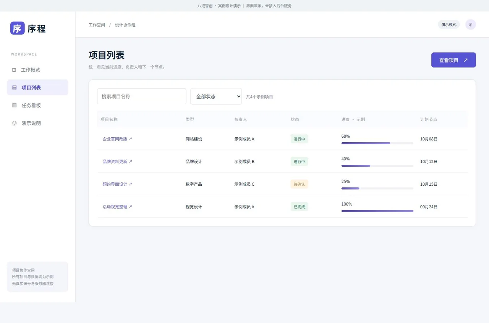489x323 pixels.
Task: Click the 工作空间 breadcrumb
Action: coord(97,25)
